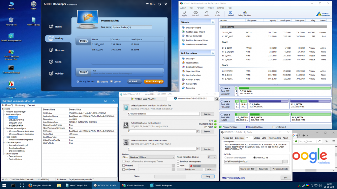
Task: Click the Reload toolbar icon
Action: [x=231, y=12]
